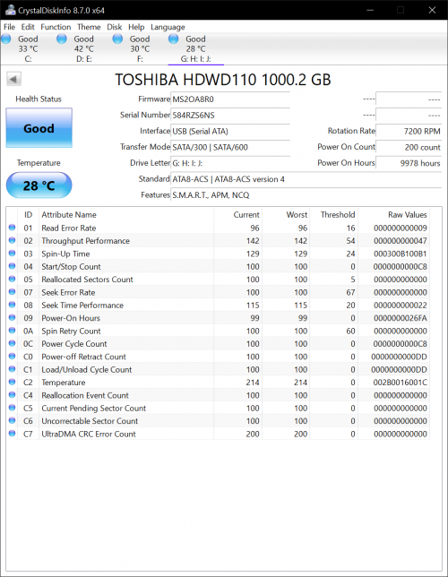
Task: Select the D: E: disk status orb
Action: 62,39
